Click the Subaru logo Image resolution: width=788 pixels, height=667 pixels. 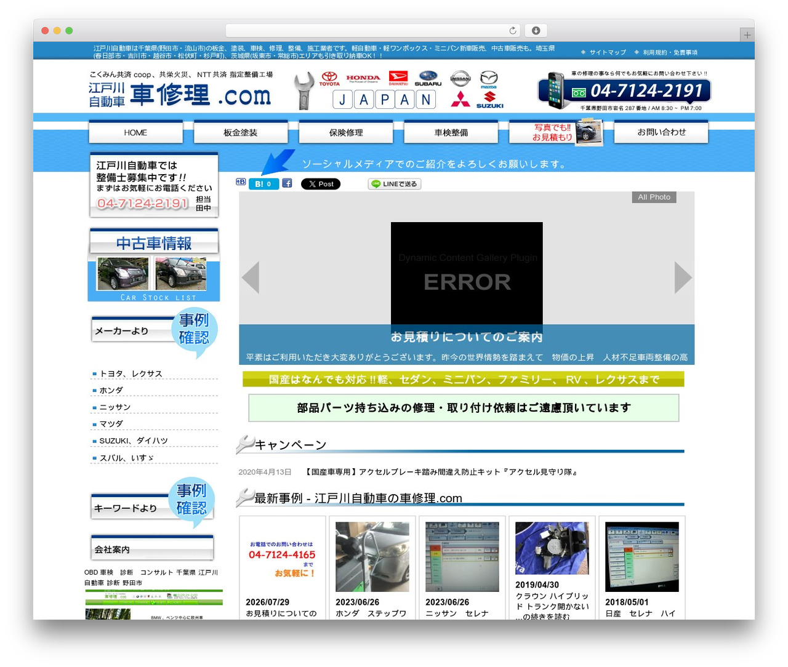[x=428, y=79]
